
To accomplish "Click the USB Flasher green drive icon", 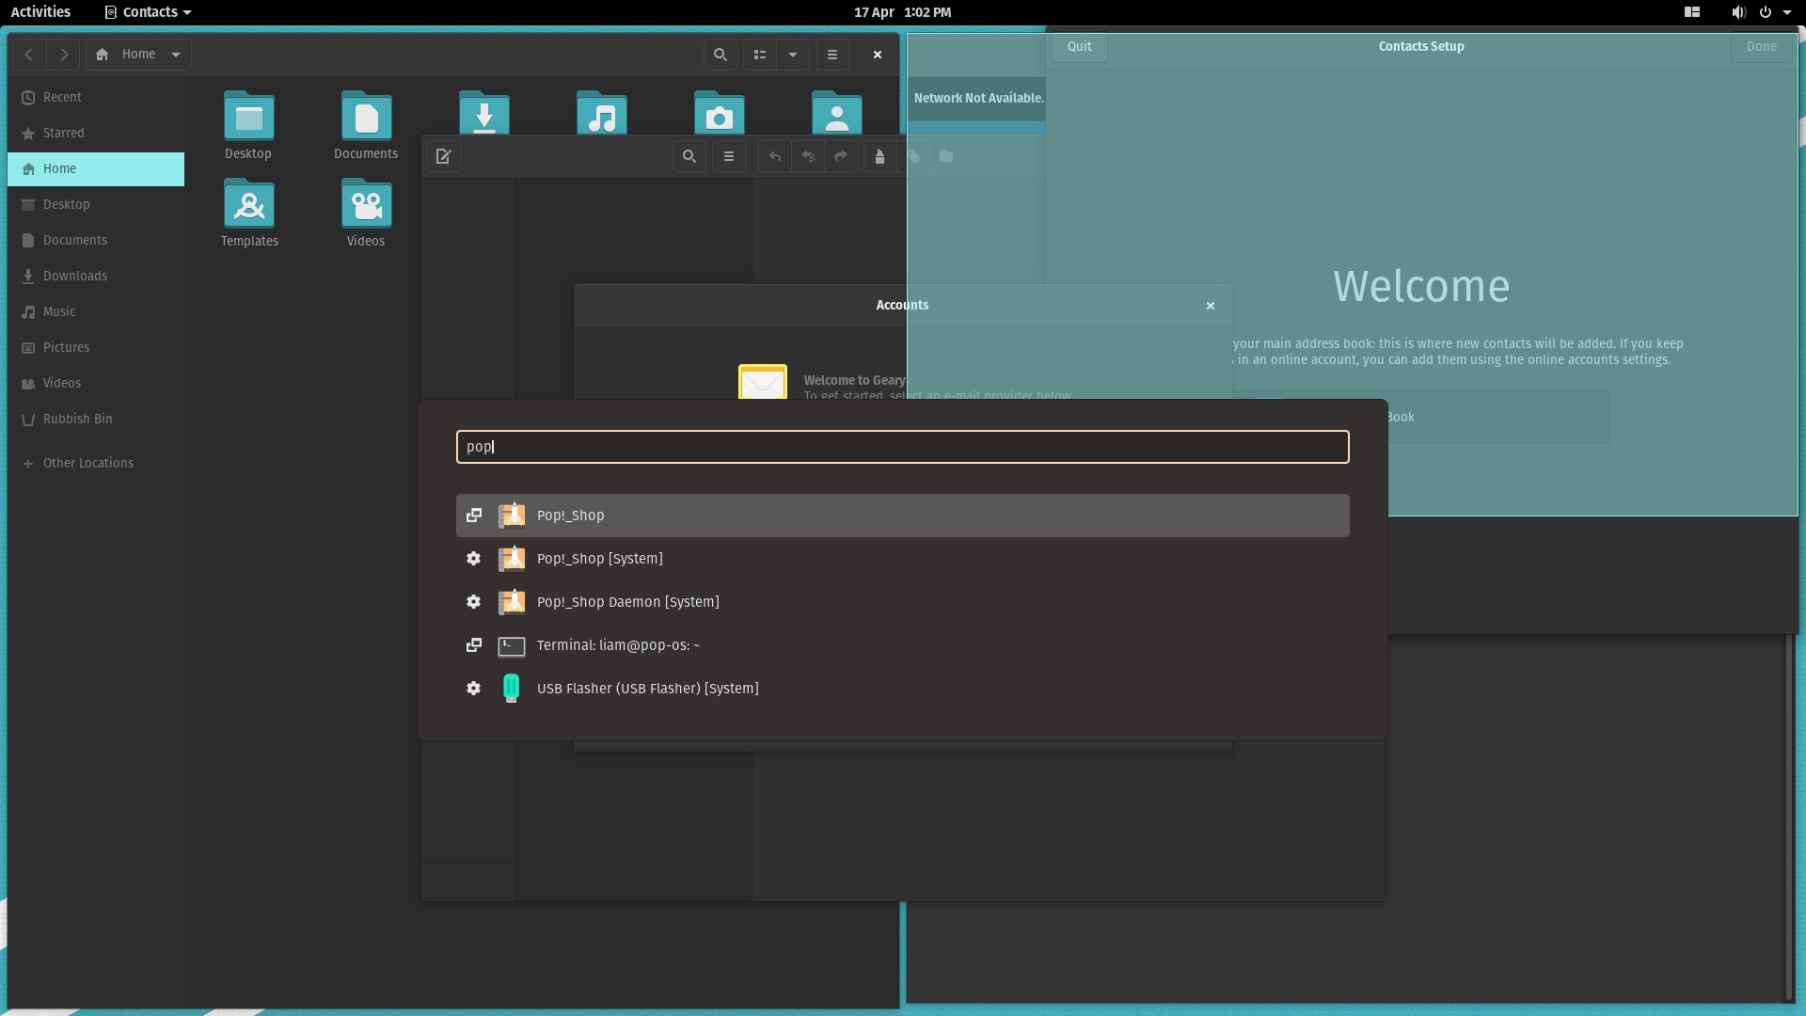I will click(x=512, y=689).
